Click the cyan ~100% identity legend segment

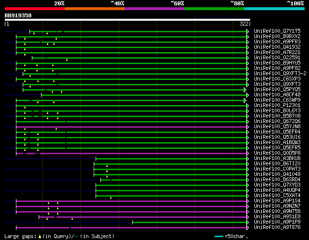[274, 9]
